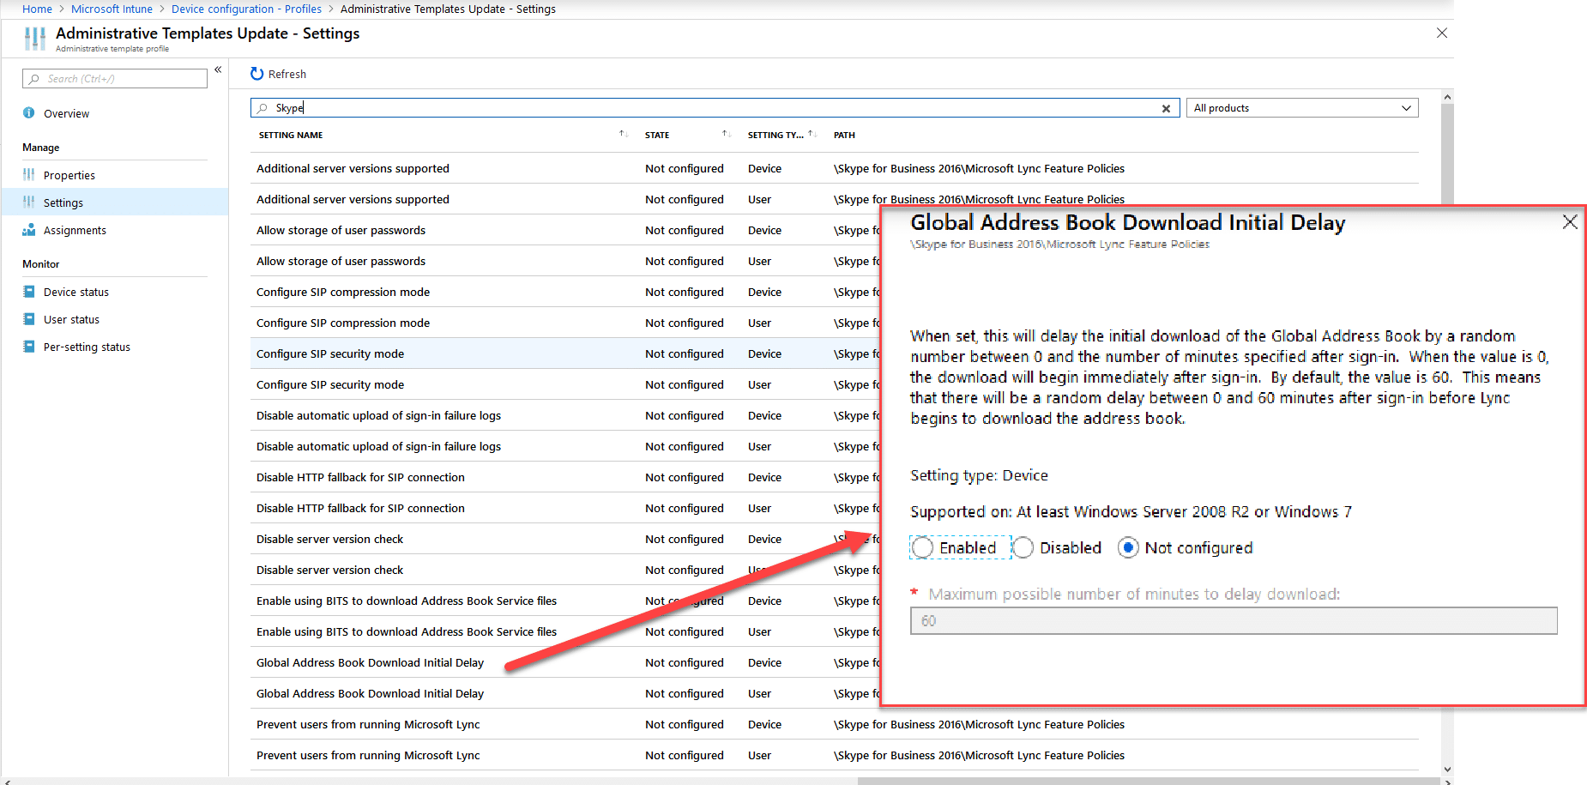The height and width of the screenshot is (785, 1587).
Task: Go to Microsoft Intune breadcrumb link
Action: click(x=112, y=9)
